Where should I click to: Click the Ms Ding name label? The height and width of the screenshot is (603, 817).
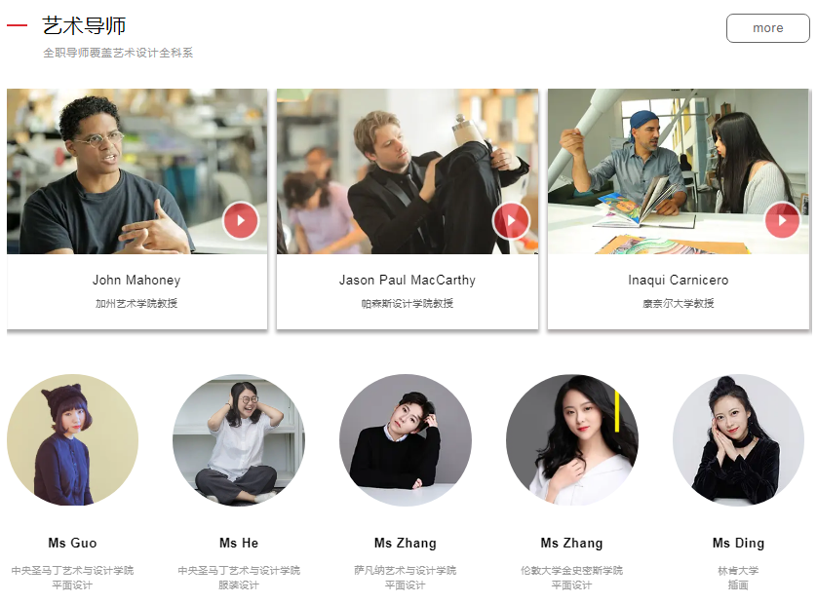738,544
